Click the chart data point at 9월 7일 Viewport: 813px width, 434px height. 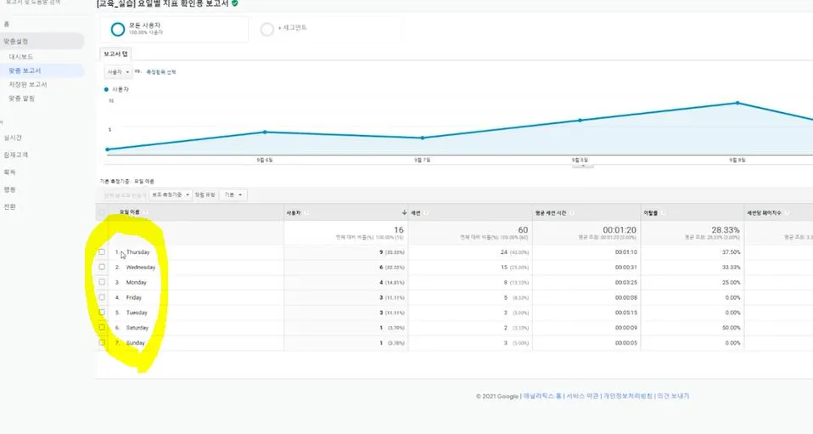pos(423,138)
